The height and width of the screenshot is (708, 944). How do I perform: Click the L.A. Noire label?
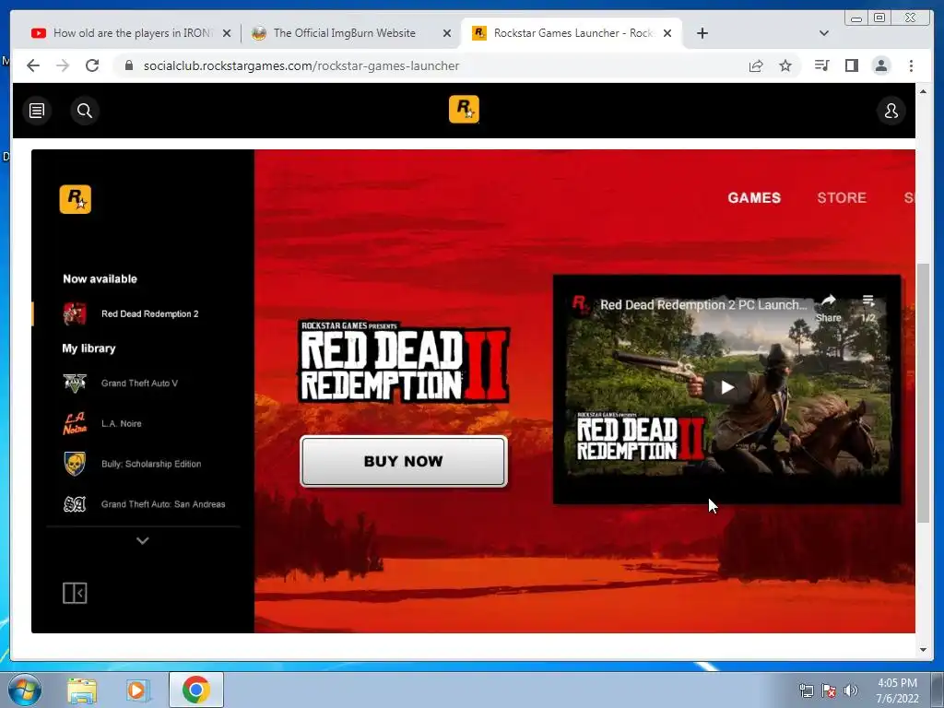click(122, 423)
